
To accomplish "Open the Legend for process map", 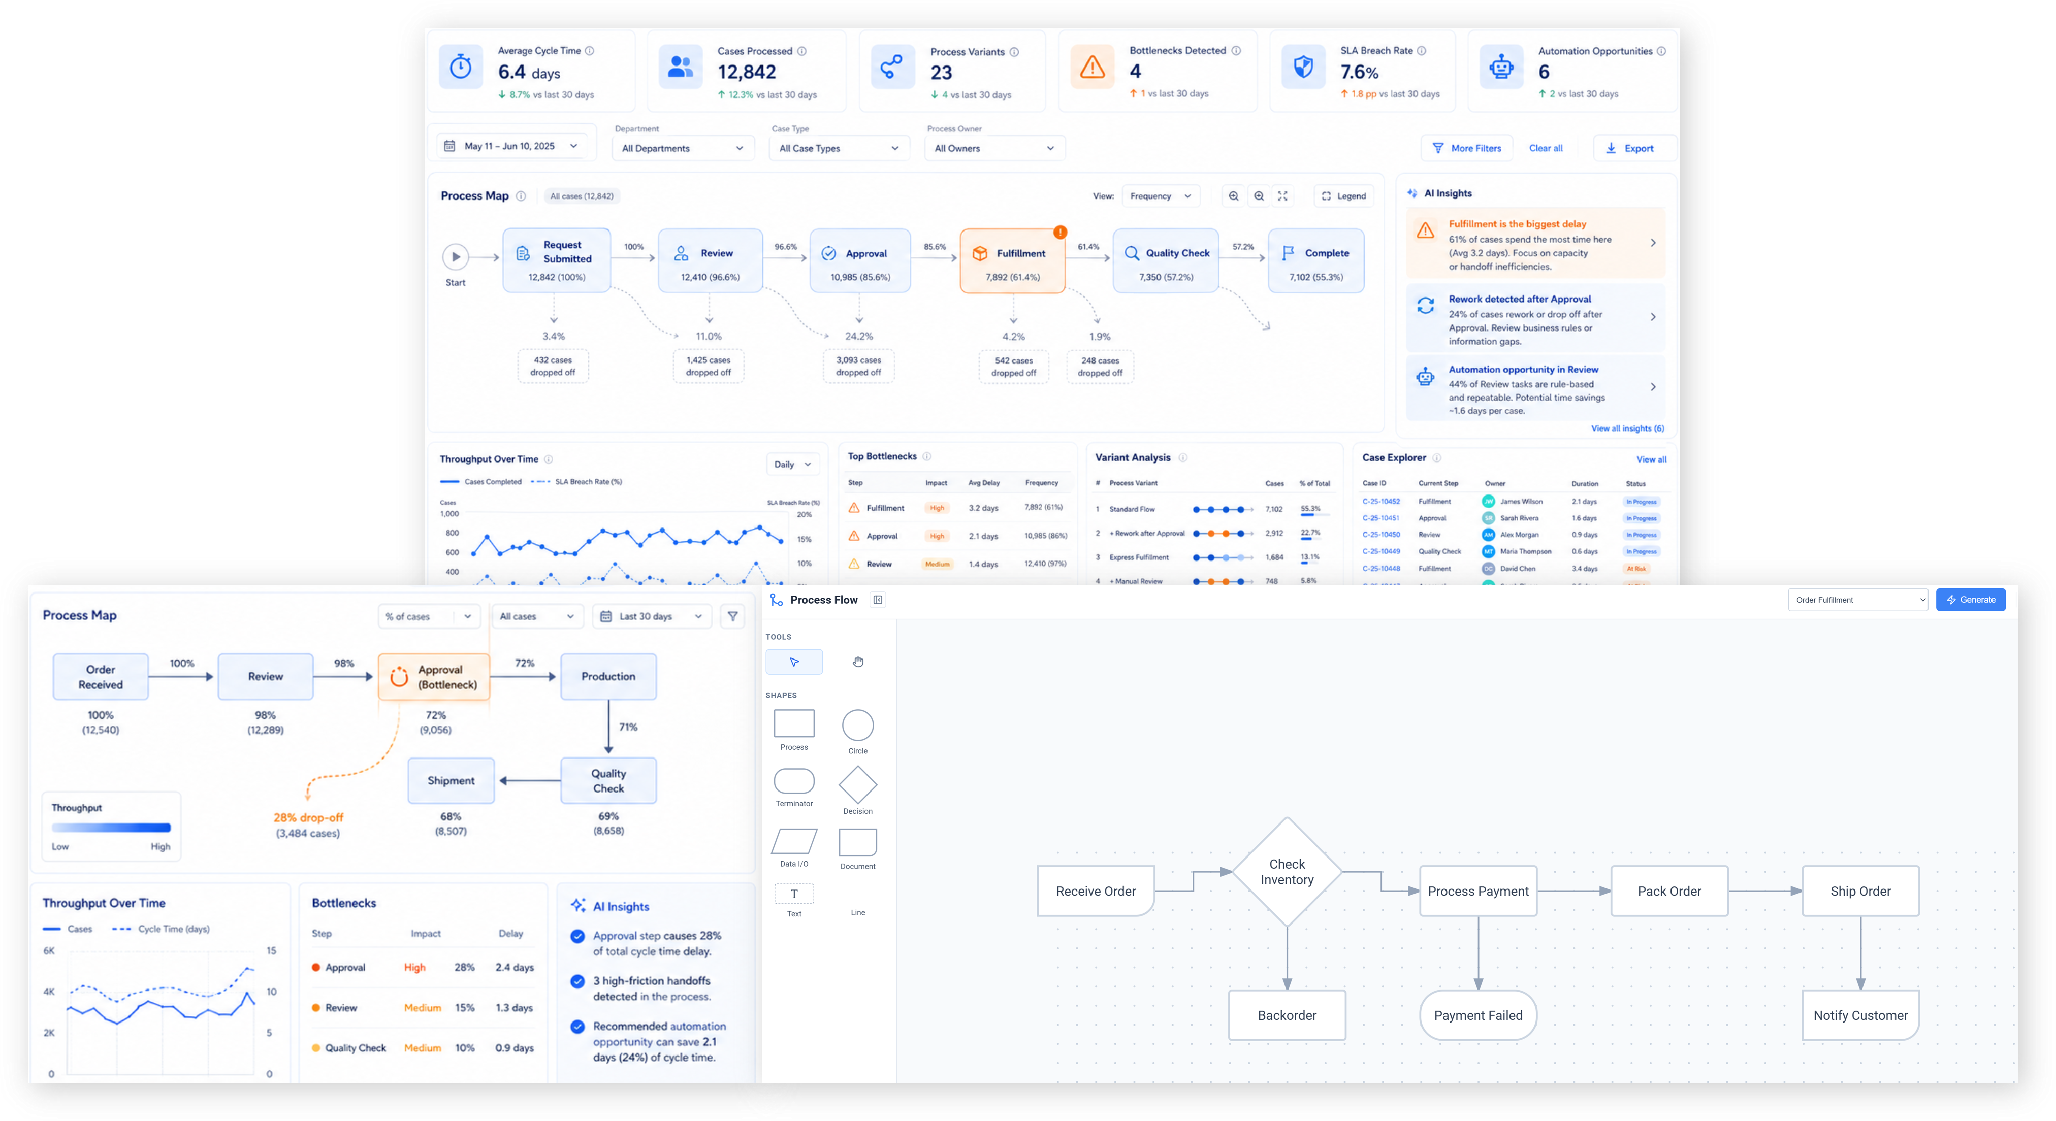I will click(1344, 196).
